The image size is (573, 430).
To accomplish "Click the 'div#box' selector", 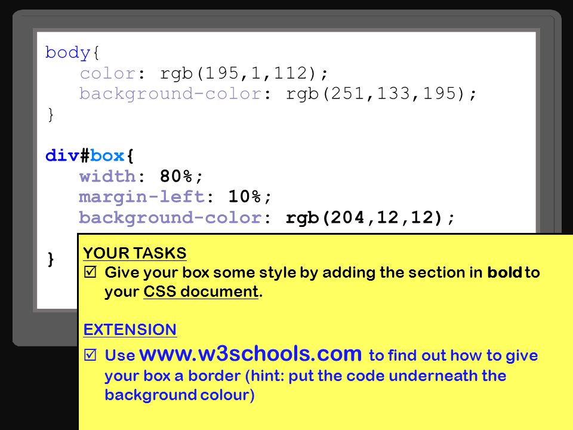I will pyautogui.click(x=85, y=156).
